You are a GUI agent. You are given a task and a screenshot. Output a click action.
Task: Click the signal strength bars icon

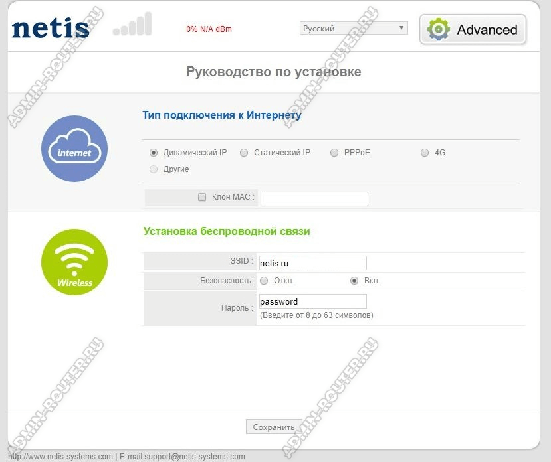point(132,25)
